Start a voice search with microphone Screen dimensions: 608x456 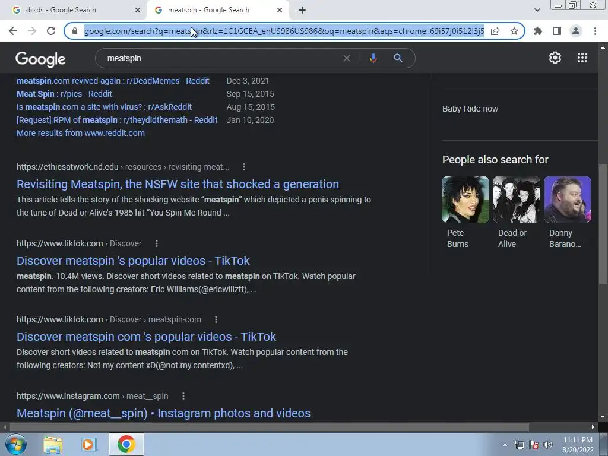click(x=373, y=58)
